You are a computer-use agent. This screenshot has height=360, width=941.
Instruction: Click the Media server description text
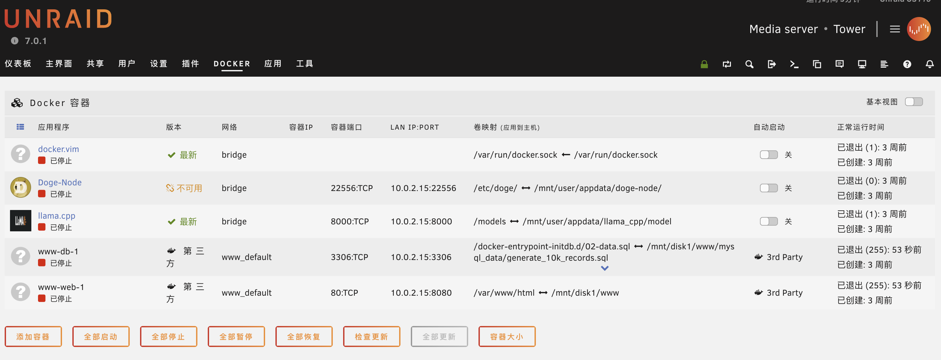click(783, 29)
